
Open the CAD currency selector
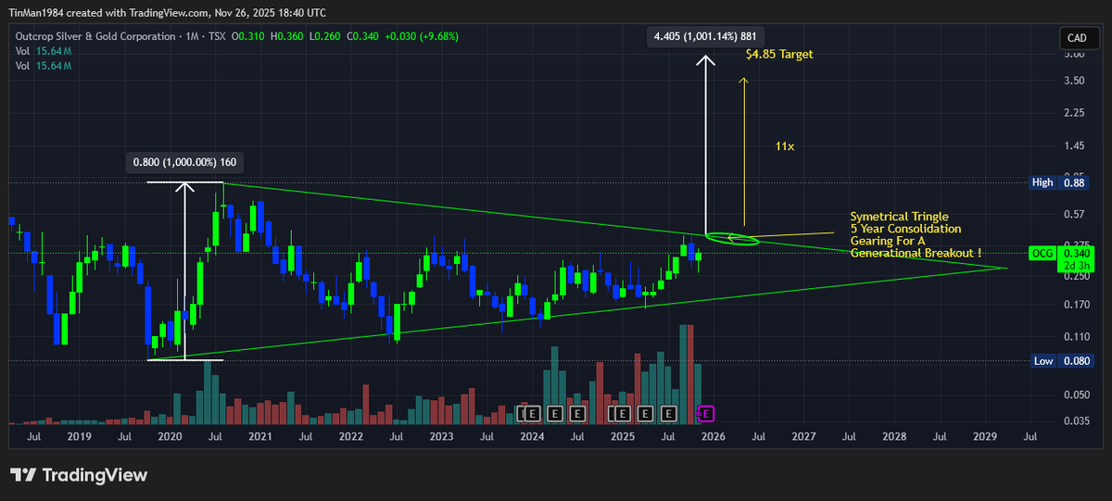[x=1078, y=38]
